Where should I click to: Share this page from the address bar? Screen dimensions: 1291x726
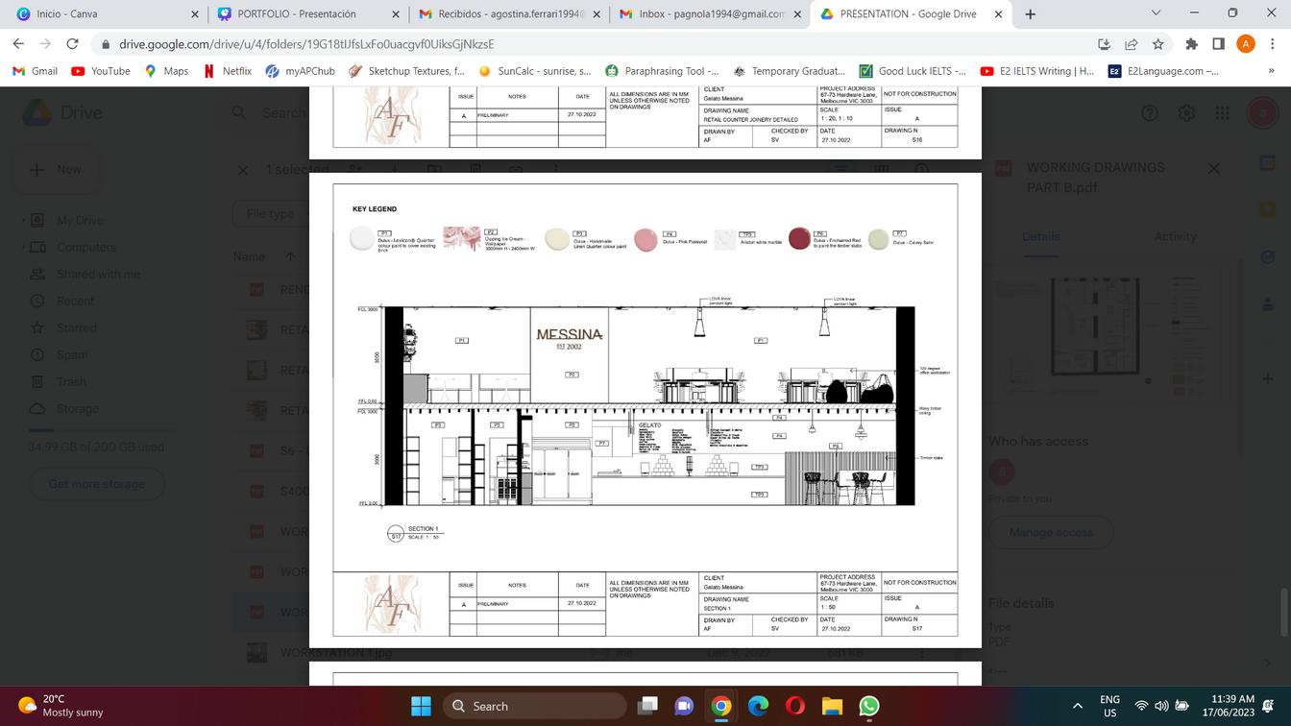[1132, 44]
